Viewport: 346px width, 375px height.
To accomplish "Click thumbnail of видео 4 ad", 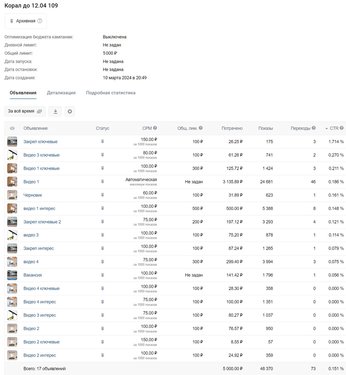I will [x=12, y=262].
